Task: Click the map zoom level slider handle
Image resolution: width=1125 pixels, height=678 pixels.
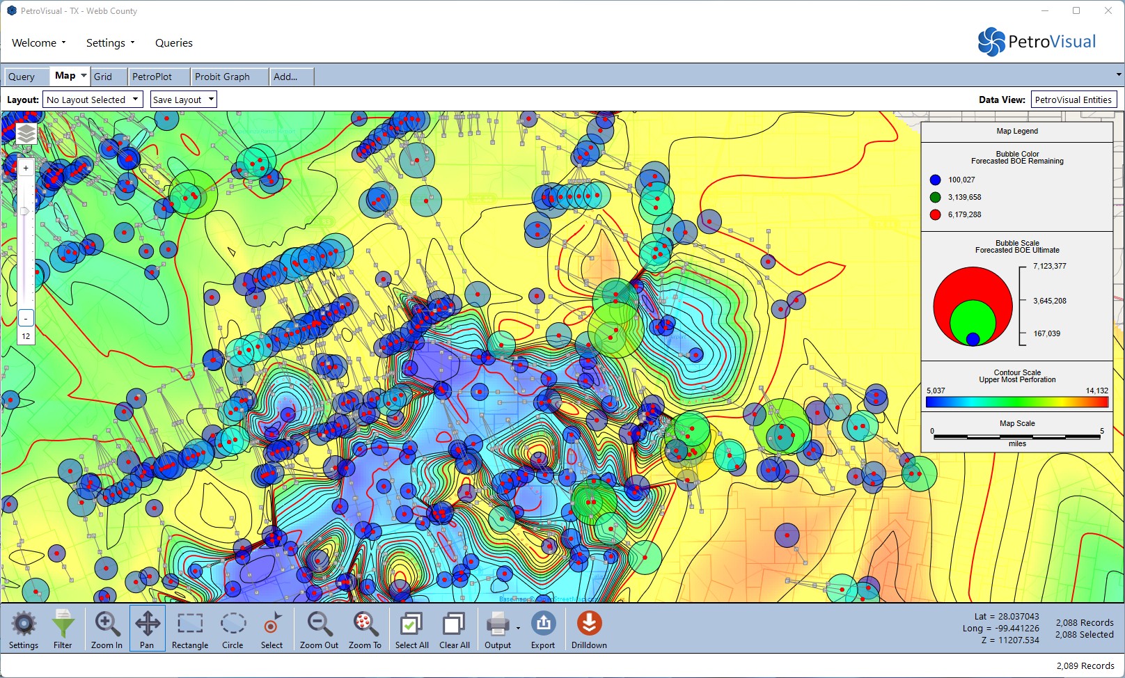Action: pos(25,211)
